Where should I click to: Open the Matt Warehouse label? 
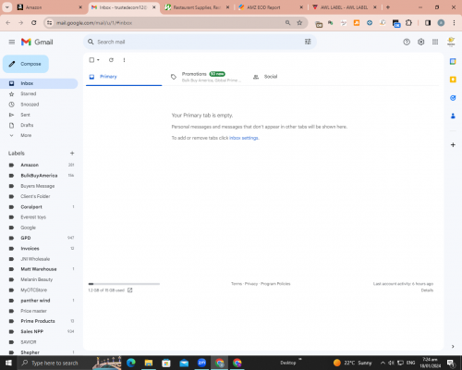39,269
